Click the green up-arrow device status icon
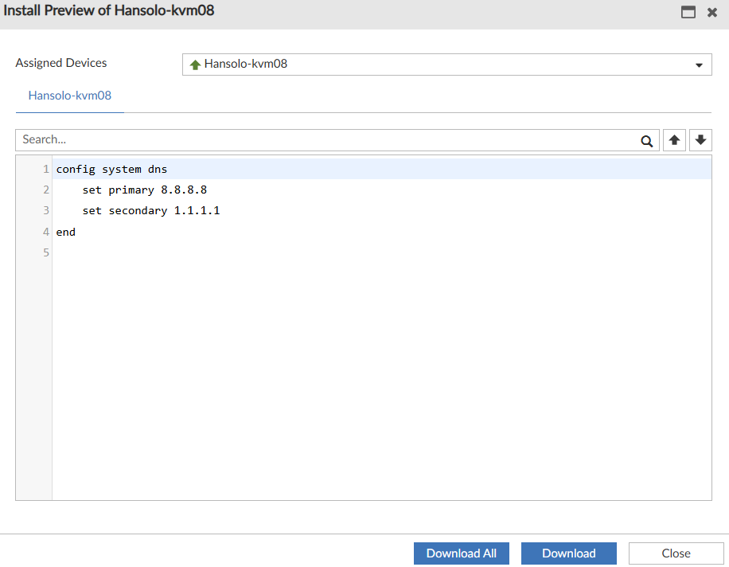 pyautogui.click(x=195, y=65)
